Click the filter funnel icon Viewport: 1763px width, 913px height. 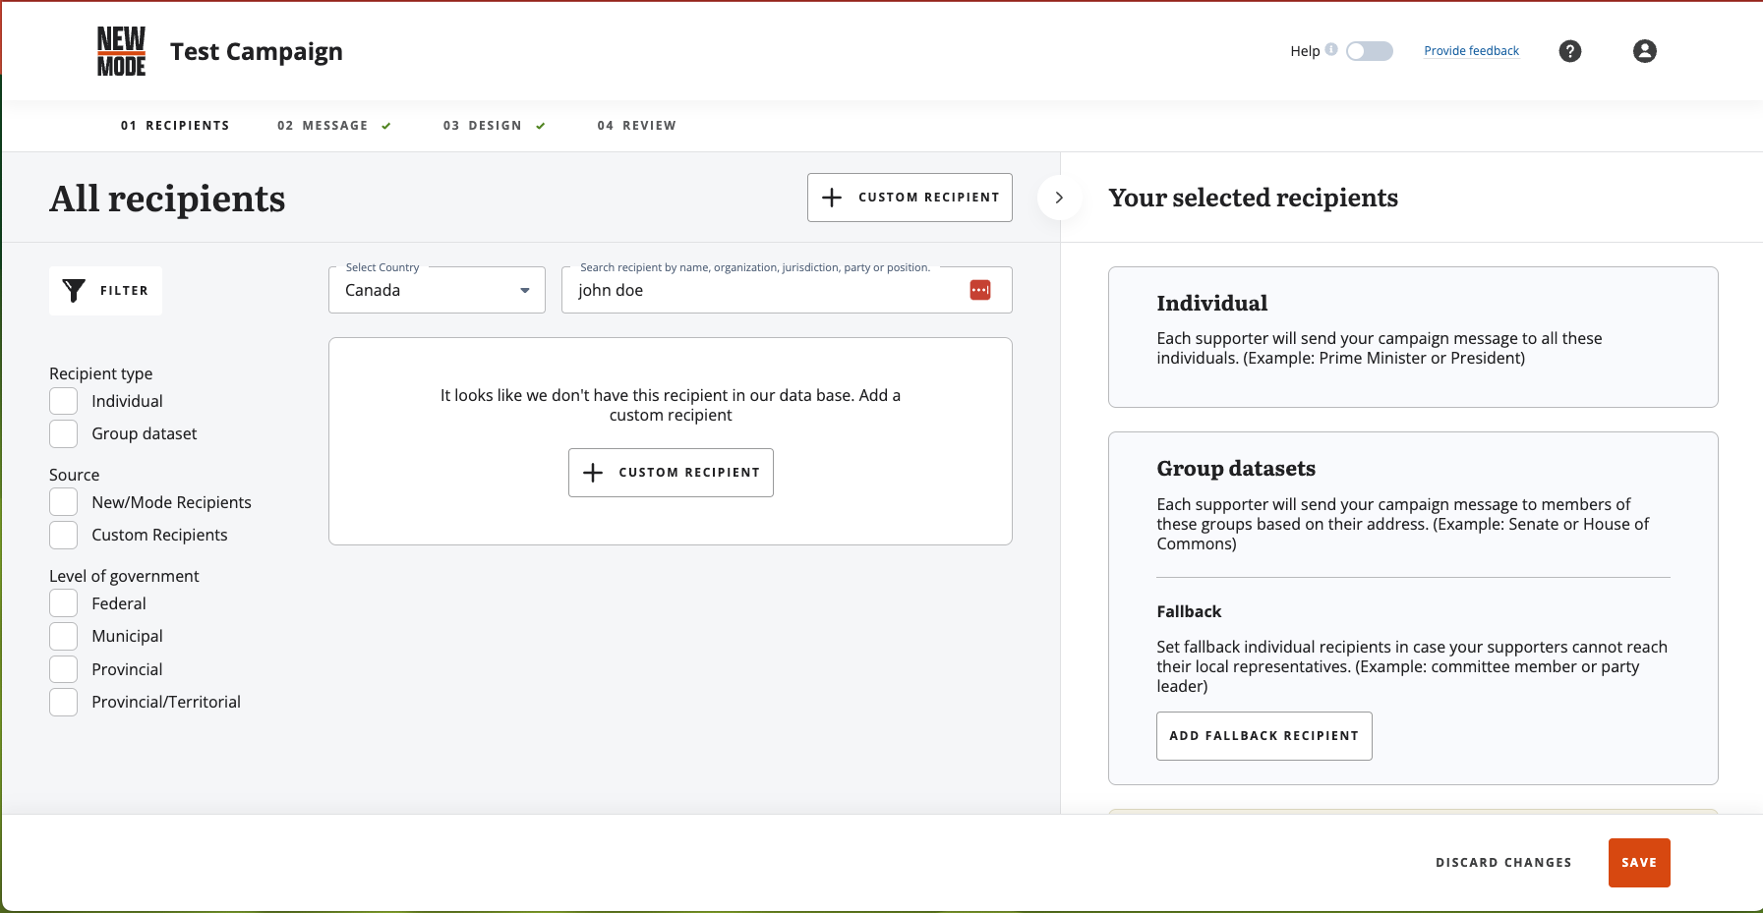tap(74, 290)
